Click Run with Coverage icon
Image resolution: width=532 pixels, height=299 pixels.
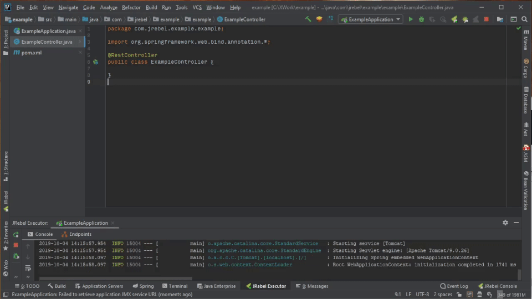tap(432, 19)
